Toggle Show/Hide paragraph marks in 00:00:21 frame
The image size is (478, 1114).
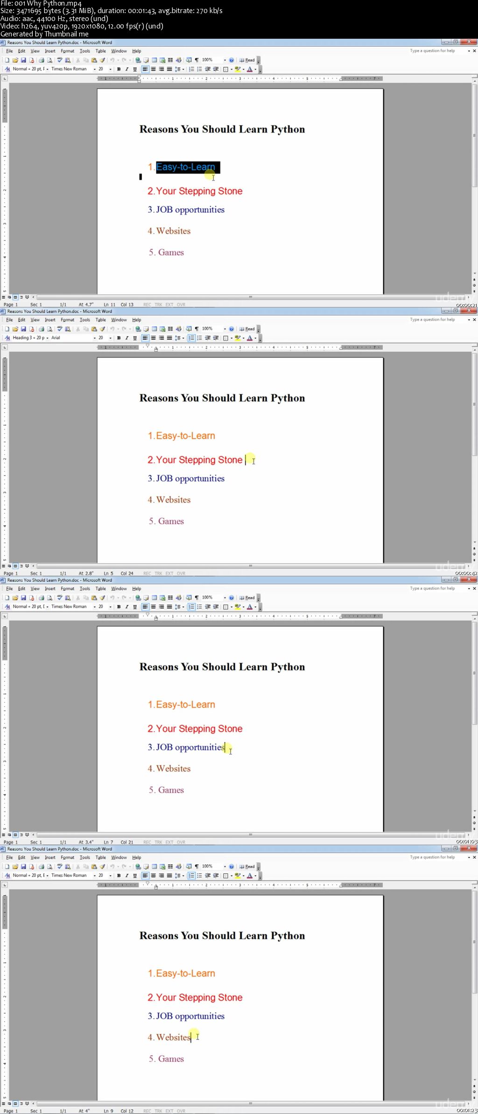point(197,60)
